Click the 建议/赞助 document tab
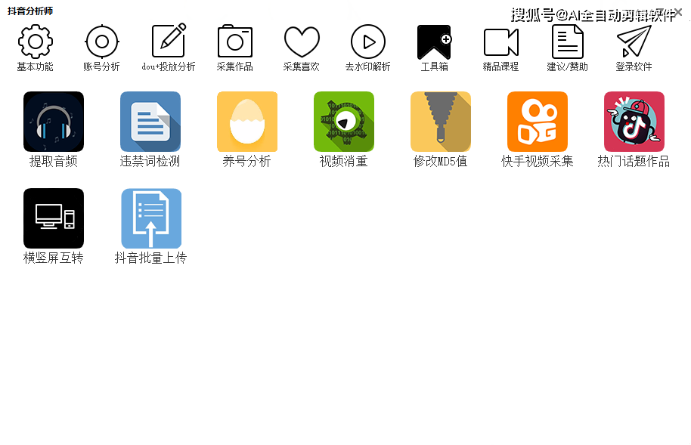Image resolution: width=691 pixels, height=445 pixels. click(x=568, y=48)
